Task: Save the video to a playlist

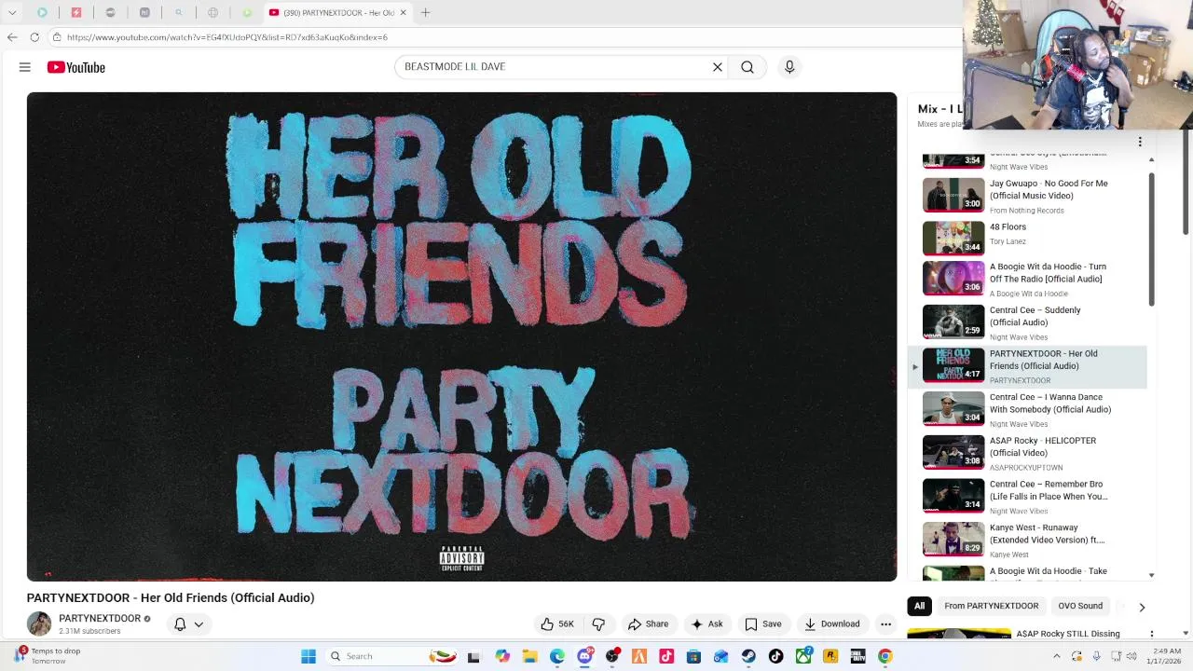Action: (x=762, y=624)
